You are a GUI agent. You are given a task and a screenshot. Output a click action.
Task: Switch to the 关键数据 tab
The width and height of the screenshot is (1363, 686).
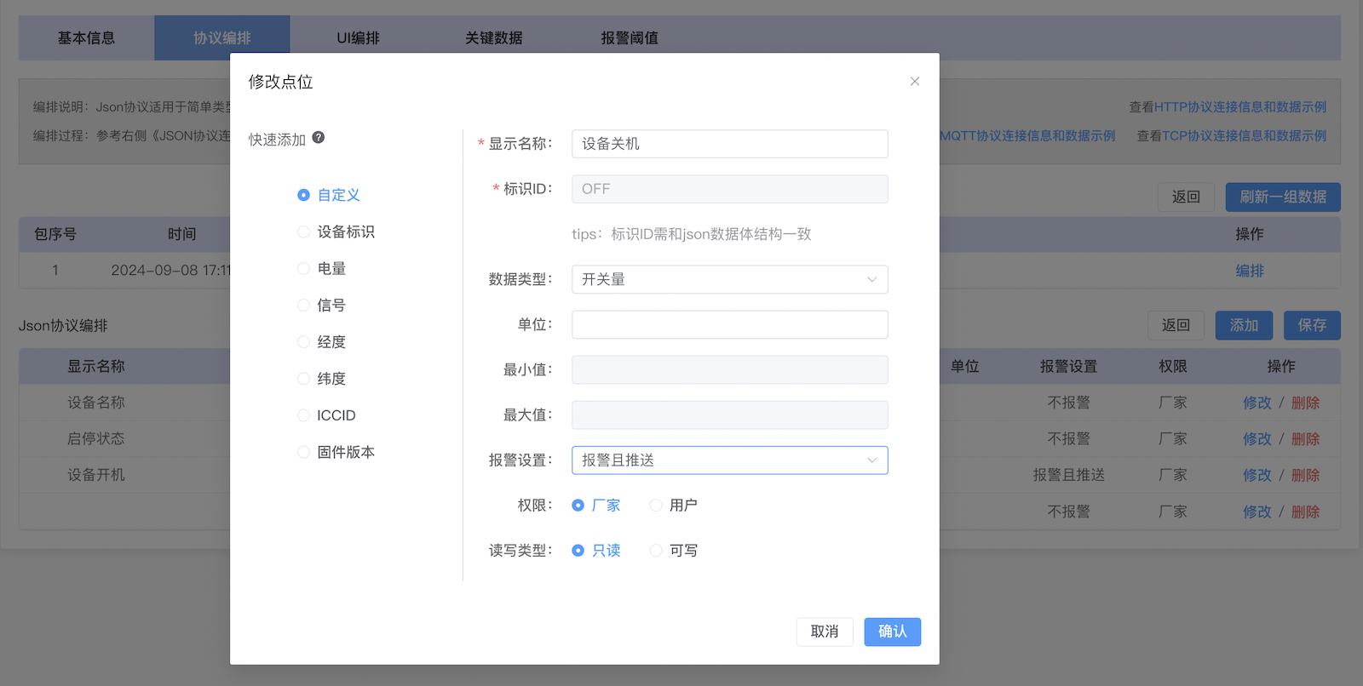494,37
